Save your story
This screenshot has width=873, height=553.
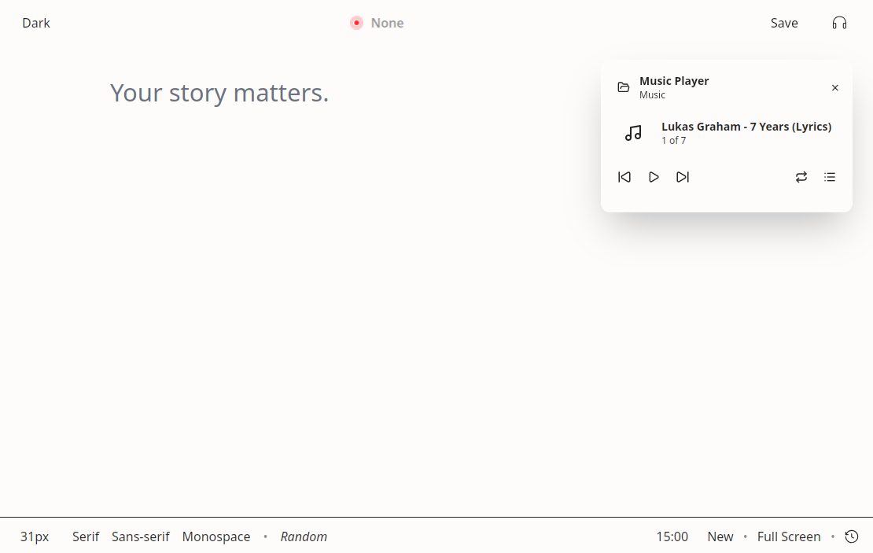click(784, 23)
